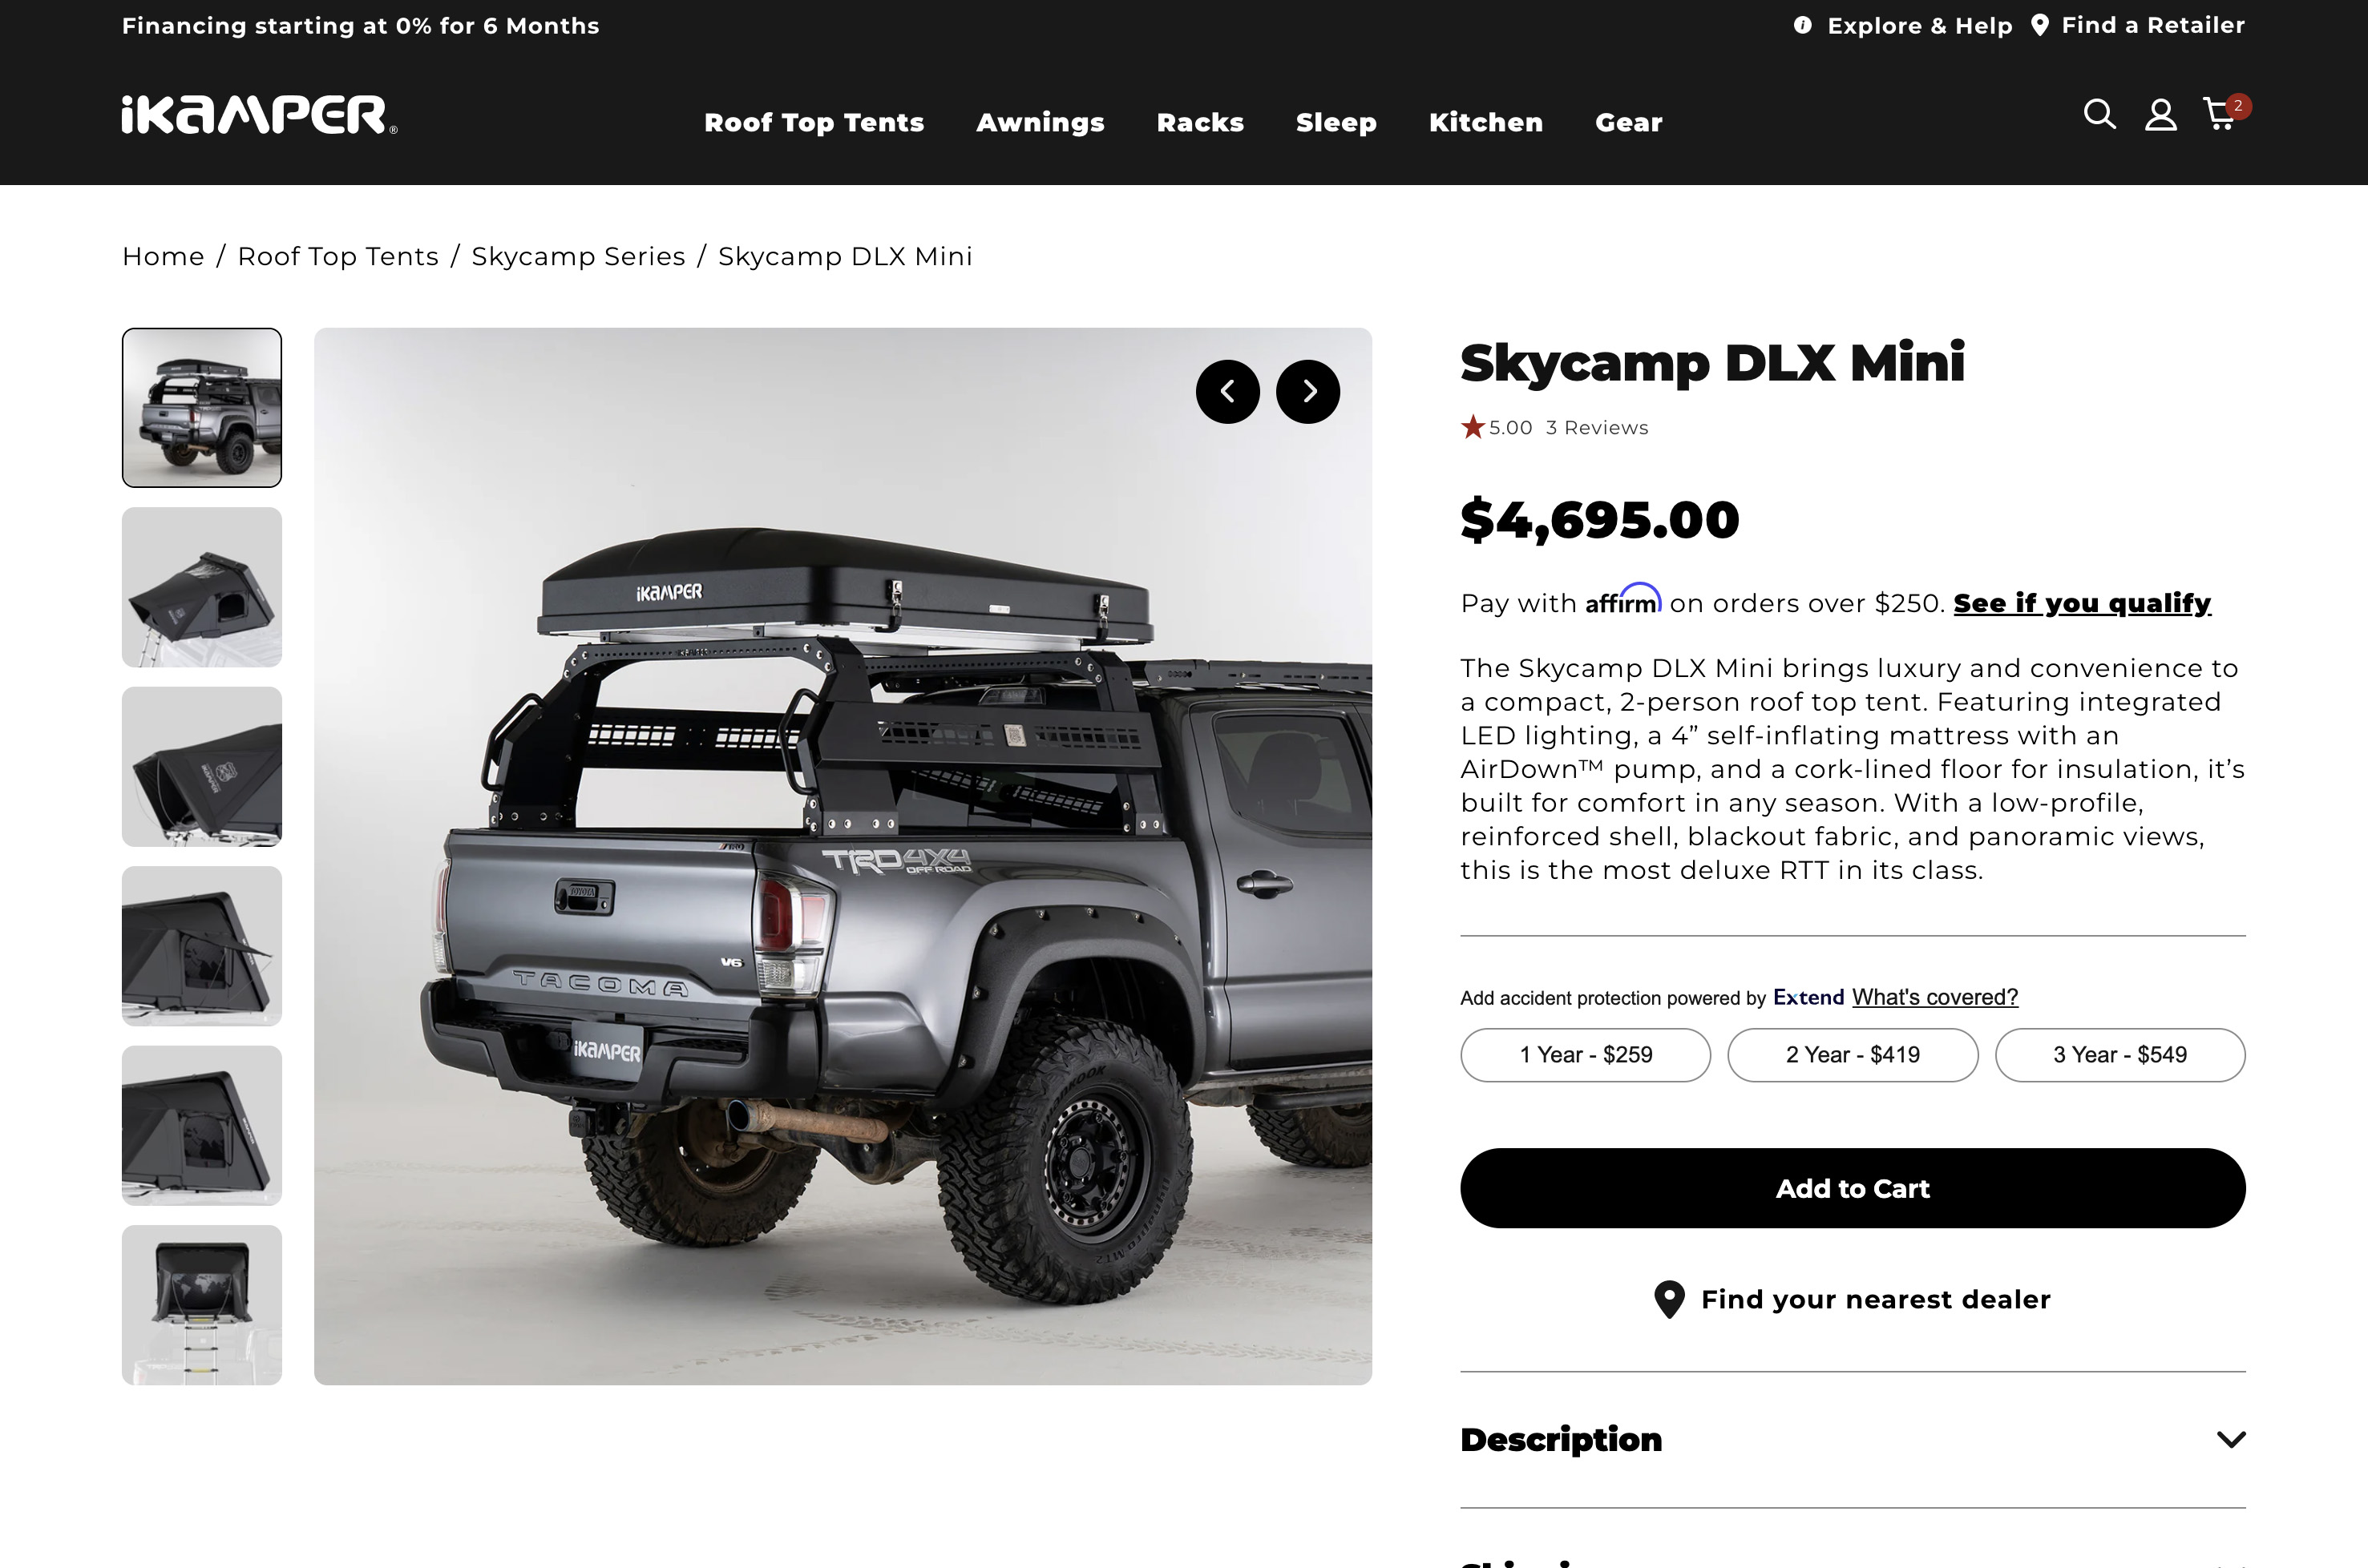The width and height of the screenshot is (2368, 1568).
Task: Show the next product image
Action: click(1307, 392)
